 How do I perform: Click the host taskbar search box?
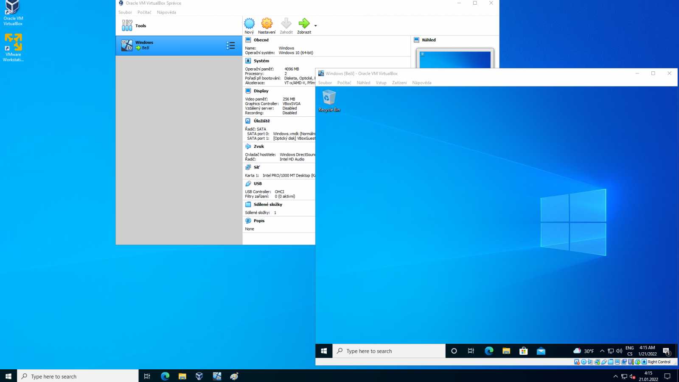tap(78, 376)
